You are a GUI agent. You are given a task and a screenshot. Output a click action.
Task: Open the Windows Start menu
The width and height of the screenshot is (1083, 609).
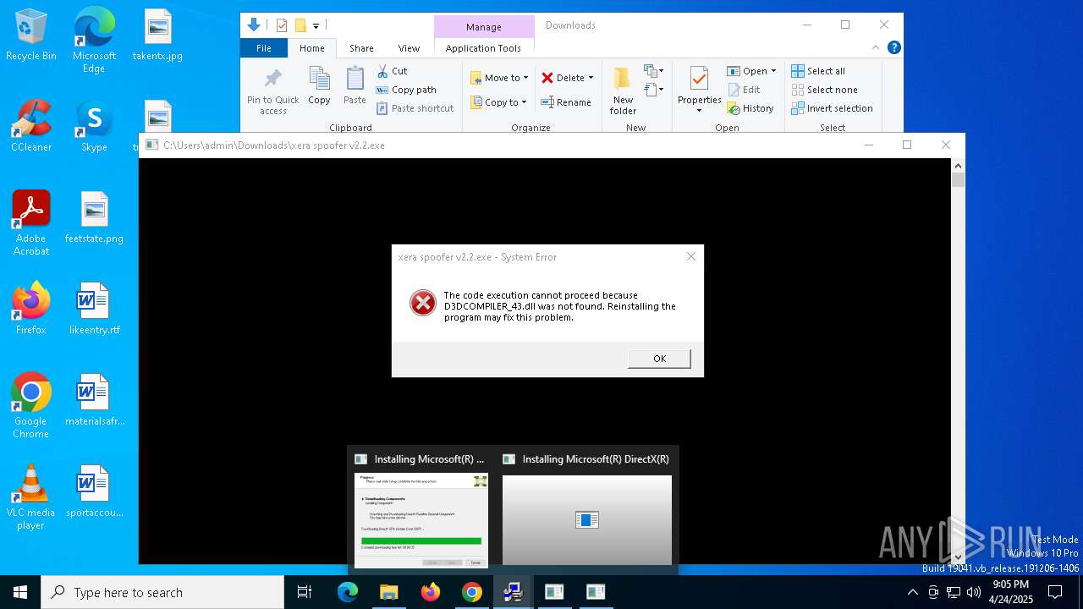pos(20,592)
